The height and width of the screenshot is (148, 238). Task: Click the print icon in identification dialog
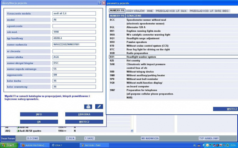[x=88, y=107]
